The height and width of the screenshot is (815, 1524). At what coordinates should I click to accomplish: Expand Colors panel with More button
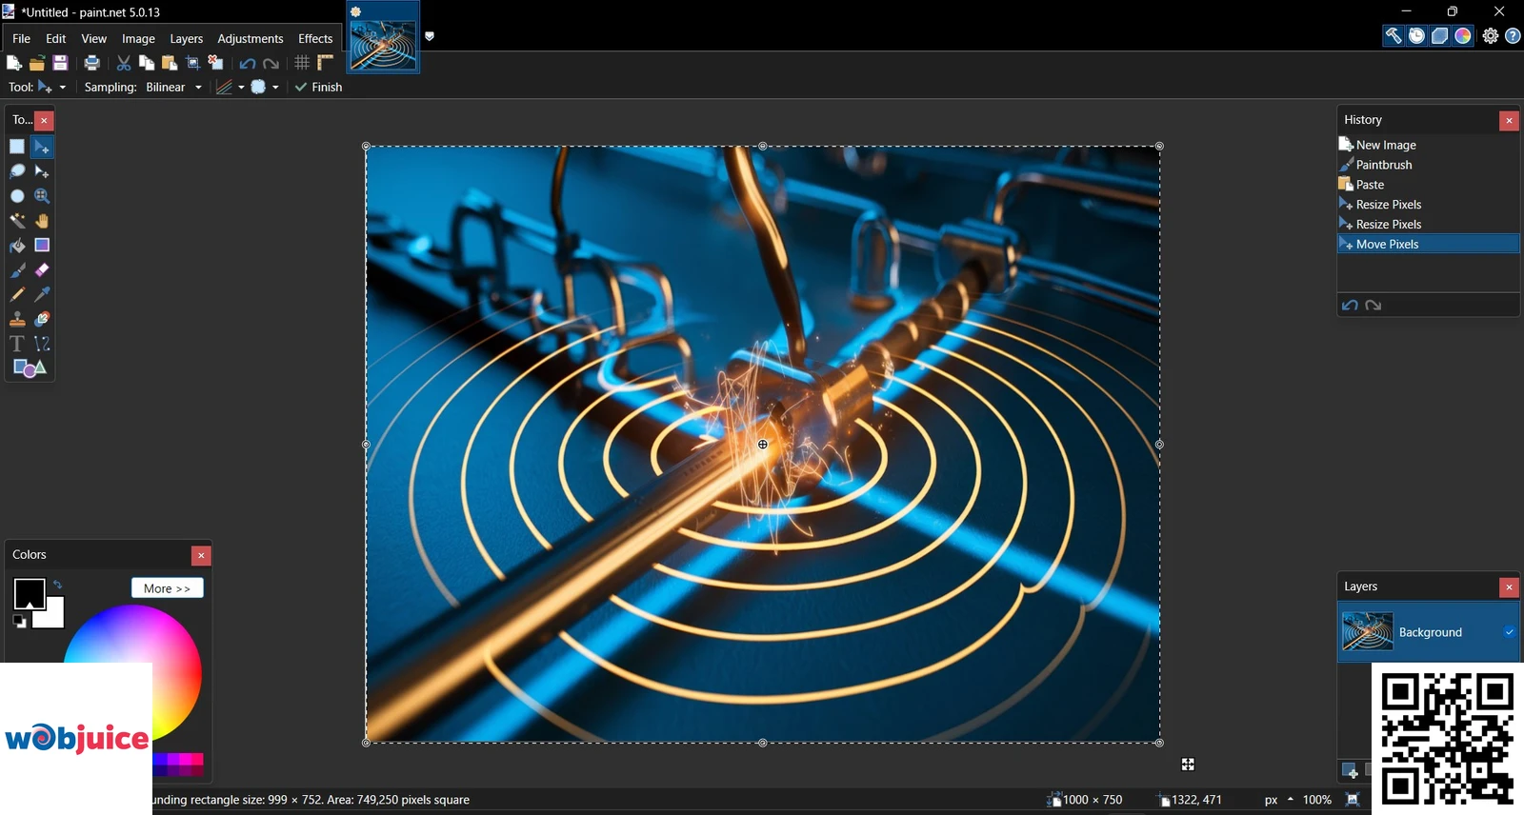pos(168,588)
